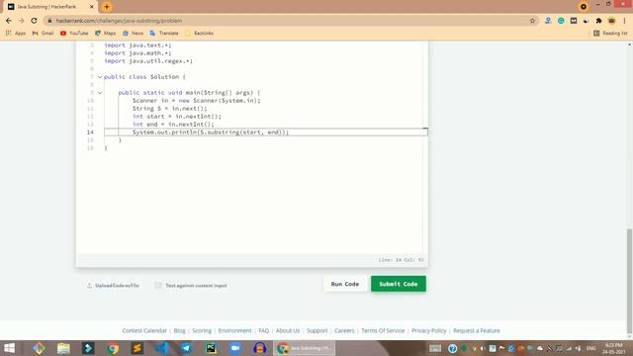Click line number 14 in the gutter
Screen dimensions: 633x356
(90, 132)
